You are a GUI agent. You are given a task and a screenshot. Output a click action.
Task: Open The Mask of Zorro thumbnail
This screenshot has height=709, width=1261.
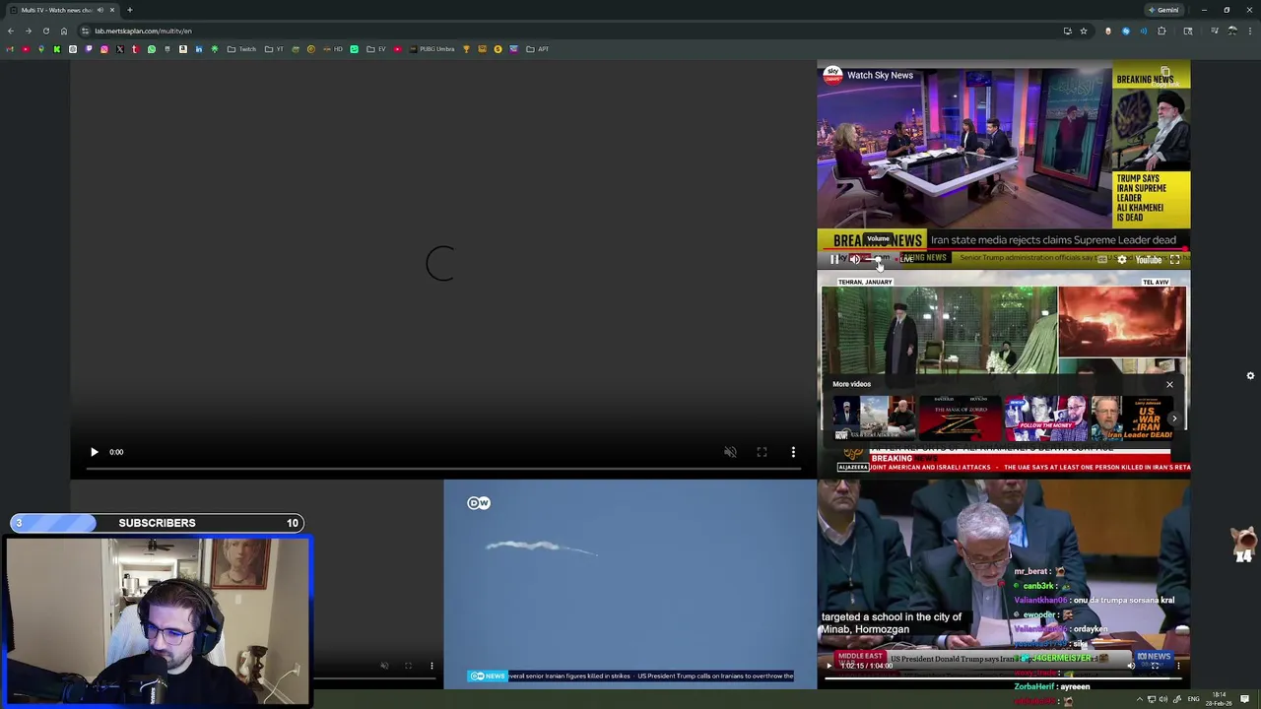pos(960,419)
